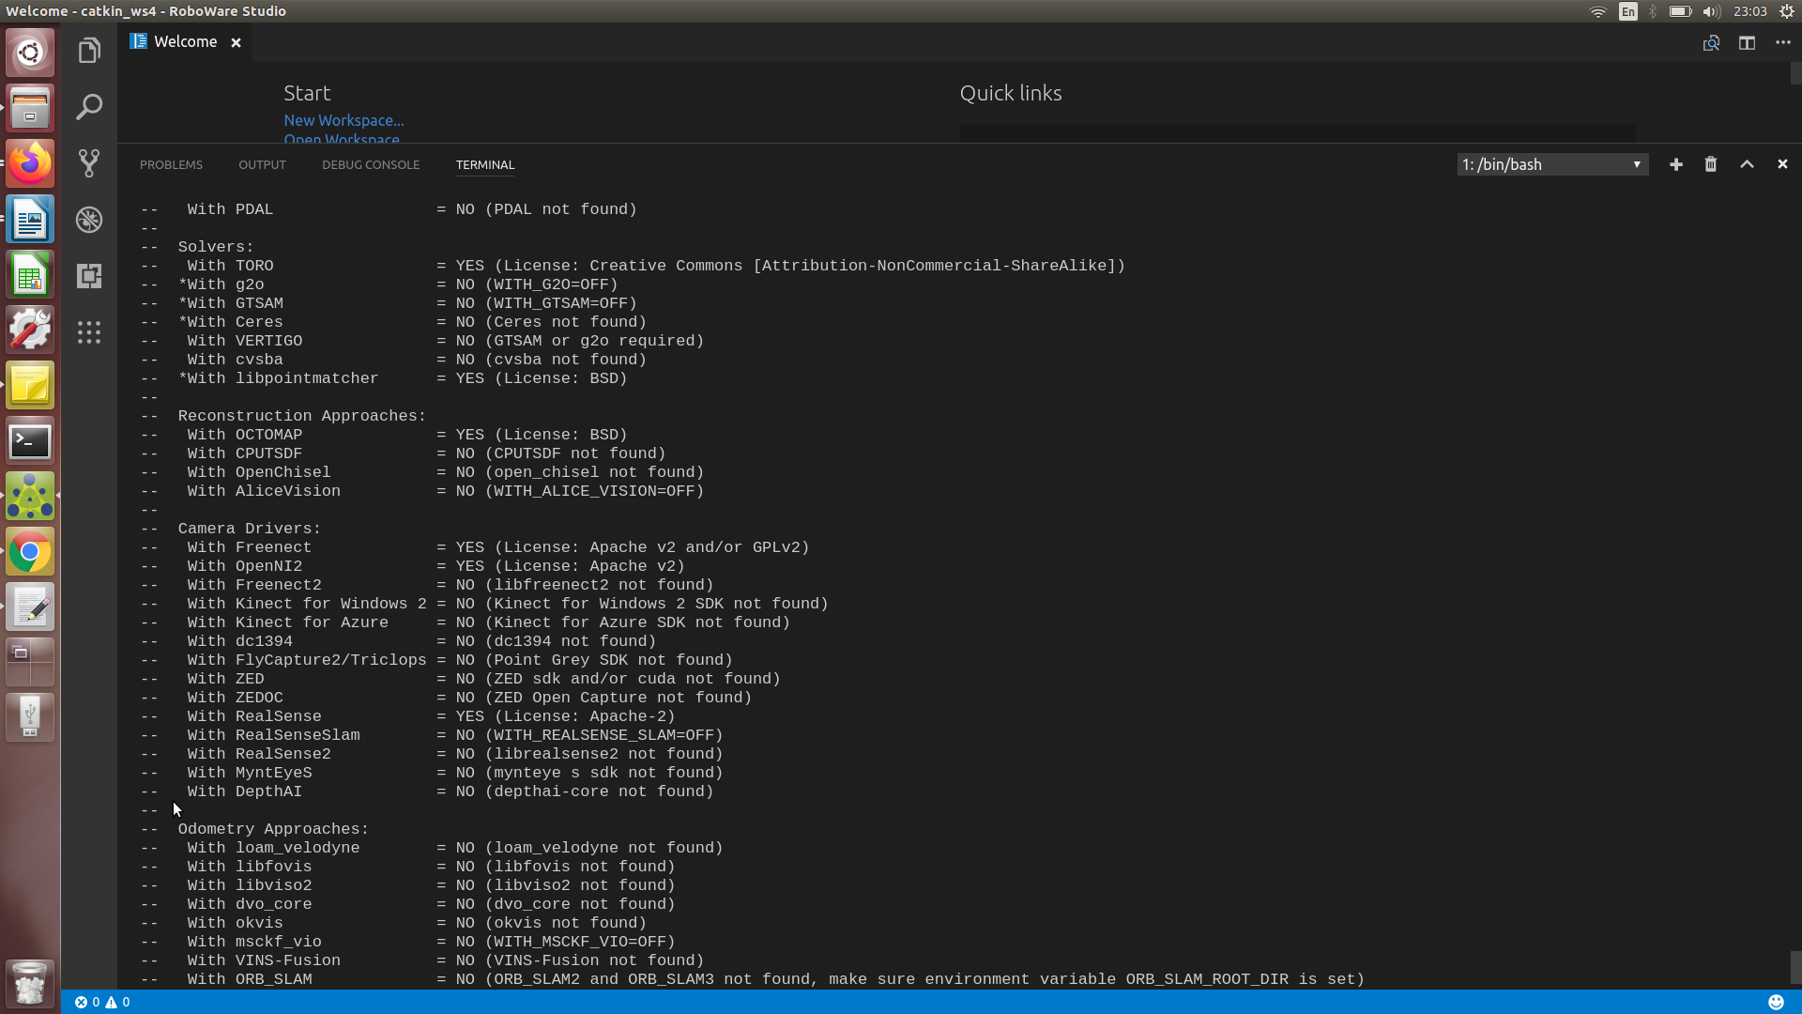Screen dimensions: 1802x1014
Task: Launch Google Chrome from the Ubuntu dock
Action: pos(30,552)
